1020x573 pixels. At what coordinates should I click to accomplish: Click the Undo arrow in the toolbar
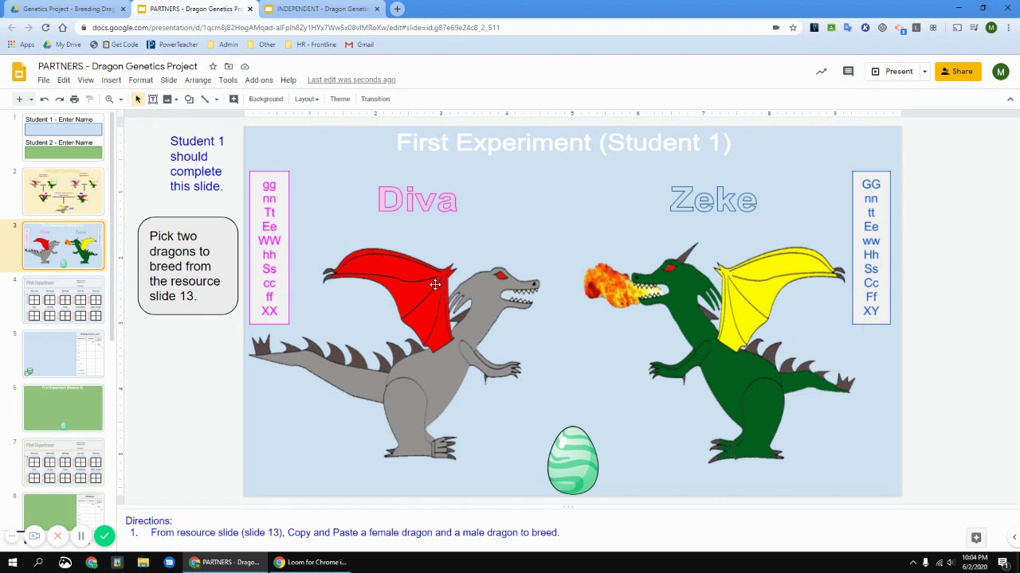pos(45,99)
